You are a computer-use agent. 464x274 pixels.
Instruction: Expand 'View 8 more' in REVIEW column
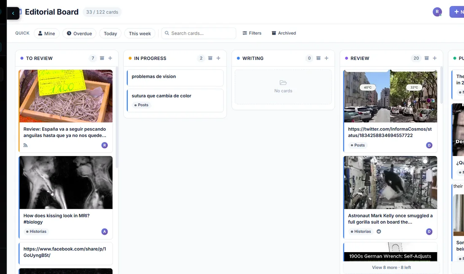click(391, 268)
